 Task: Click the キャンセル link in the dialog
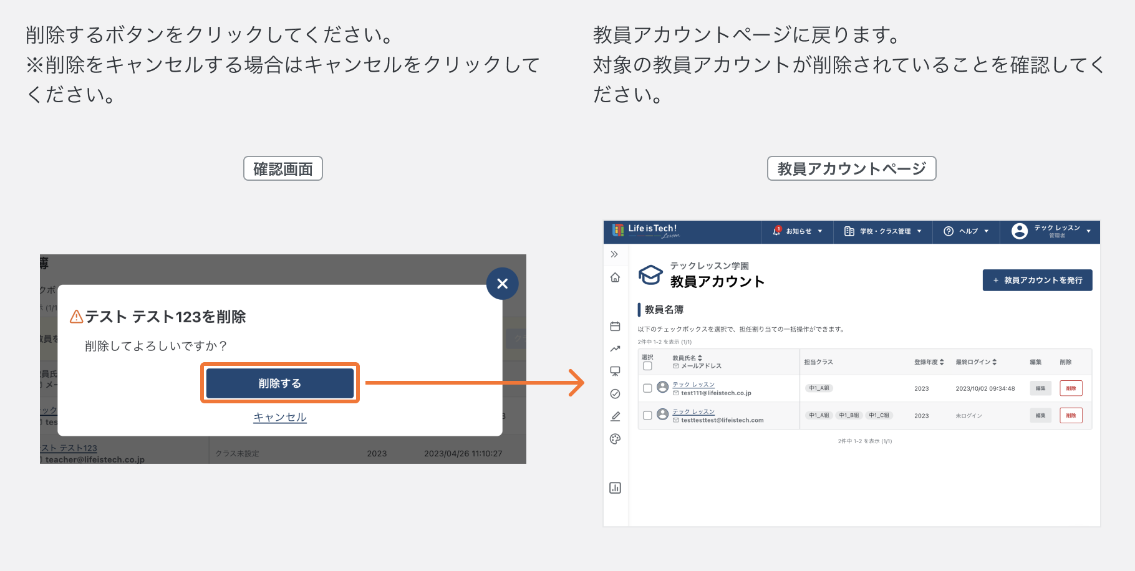tap(279, 417)
